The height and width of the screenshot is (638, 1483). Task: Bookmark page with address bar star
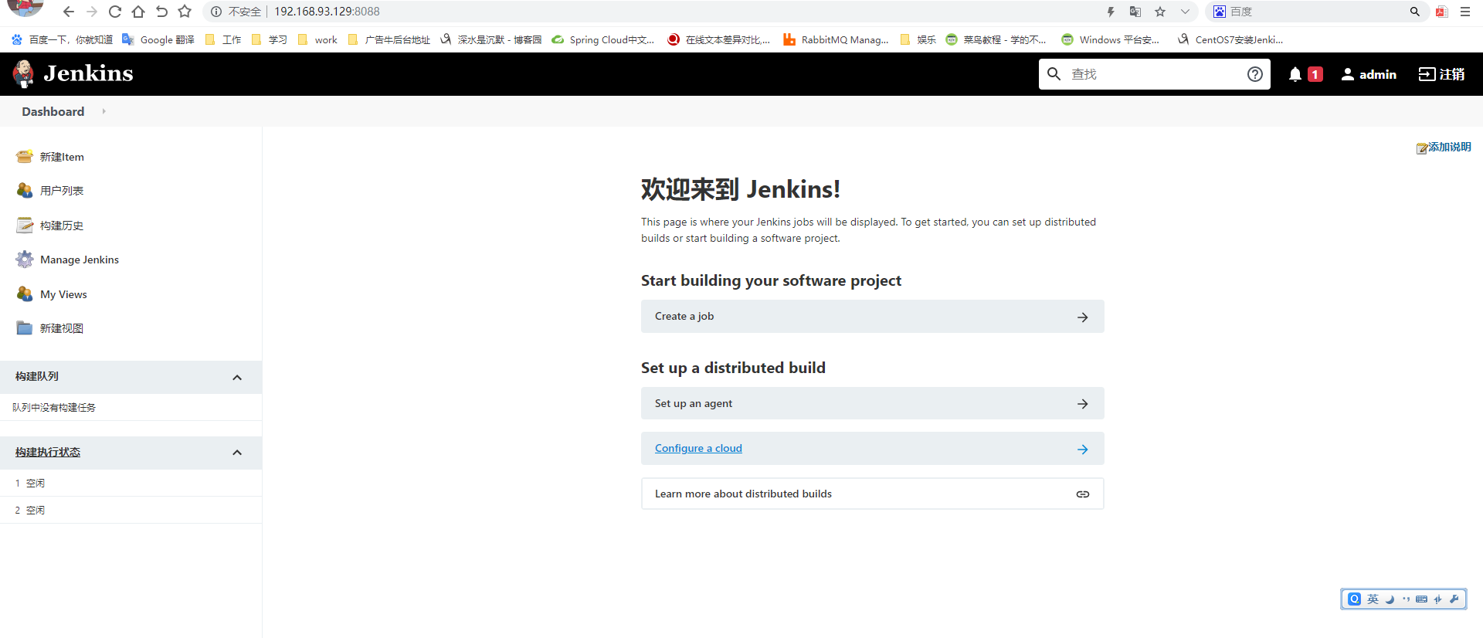click(x=1160, y=12)
